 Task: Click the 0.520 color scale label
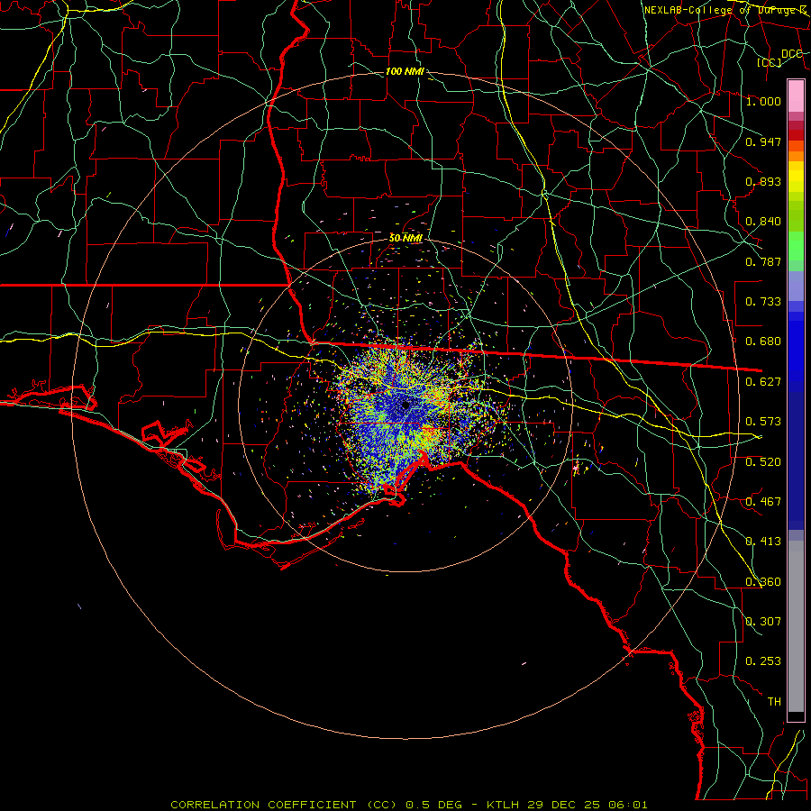(x=763, y=462)
